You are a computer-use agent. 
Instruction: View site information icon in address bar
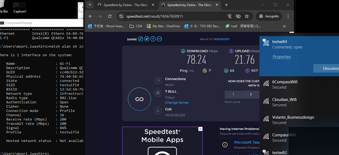121,16
